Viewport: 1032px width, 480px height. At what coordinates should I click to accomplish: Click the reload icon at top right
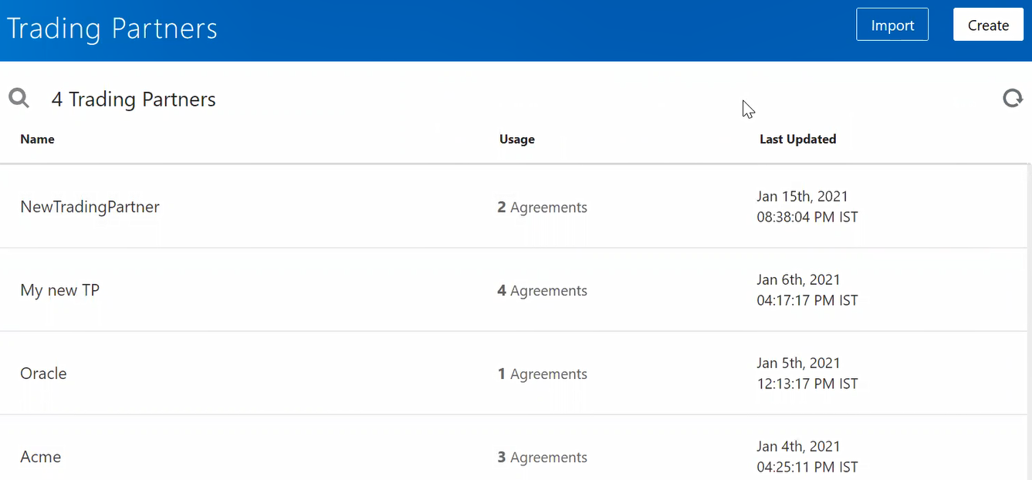click(x=1012, y=98)
